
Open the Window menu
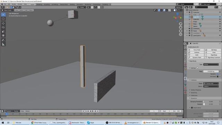(20, 4)
